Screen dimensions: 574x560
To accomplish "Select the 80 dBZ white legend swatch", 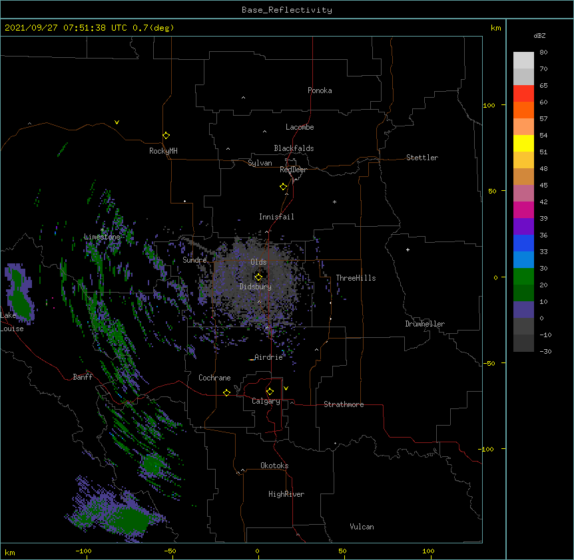I will tap(523, 61).
